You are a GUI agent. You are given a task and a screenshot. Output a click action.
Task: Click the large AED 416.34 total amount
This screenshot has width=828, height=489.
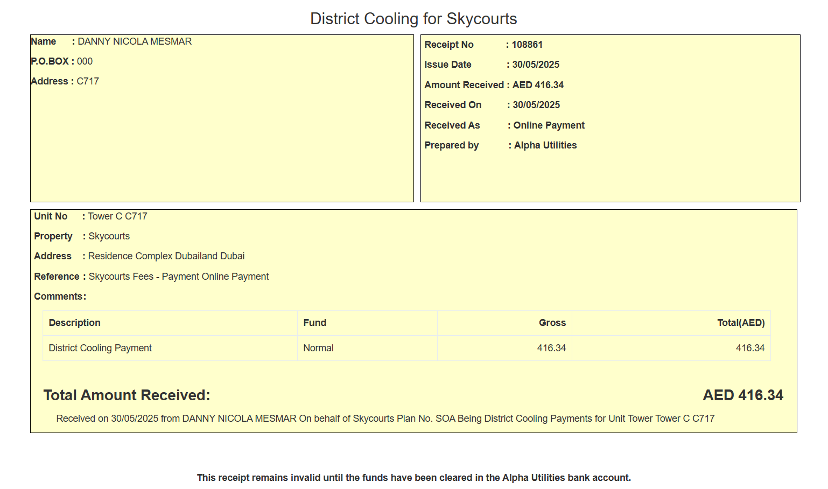click(742, 395)
